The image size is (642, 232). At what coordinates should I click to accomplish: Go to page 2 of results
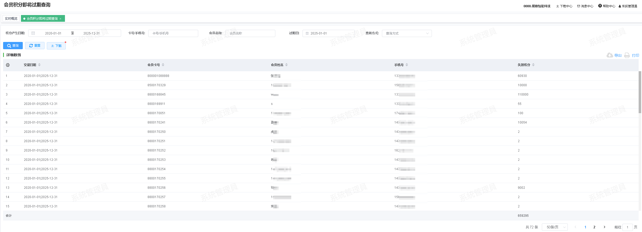(x=594, y=227)
